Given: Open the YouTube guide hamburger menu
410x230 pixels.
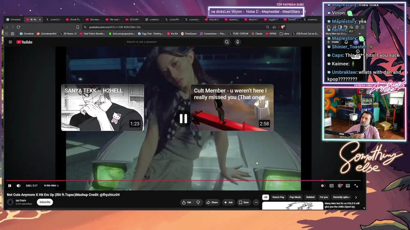Looking at the screenshot, I should click(x=10, y=42).
